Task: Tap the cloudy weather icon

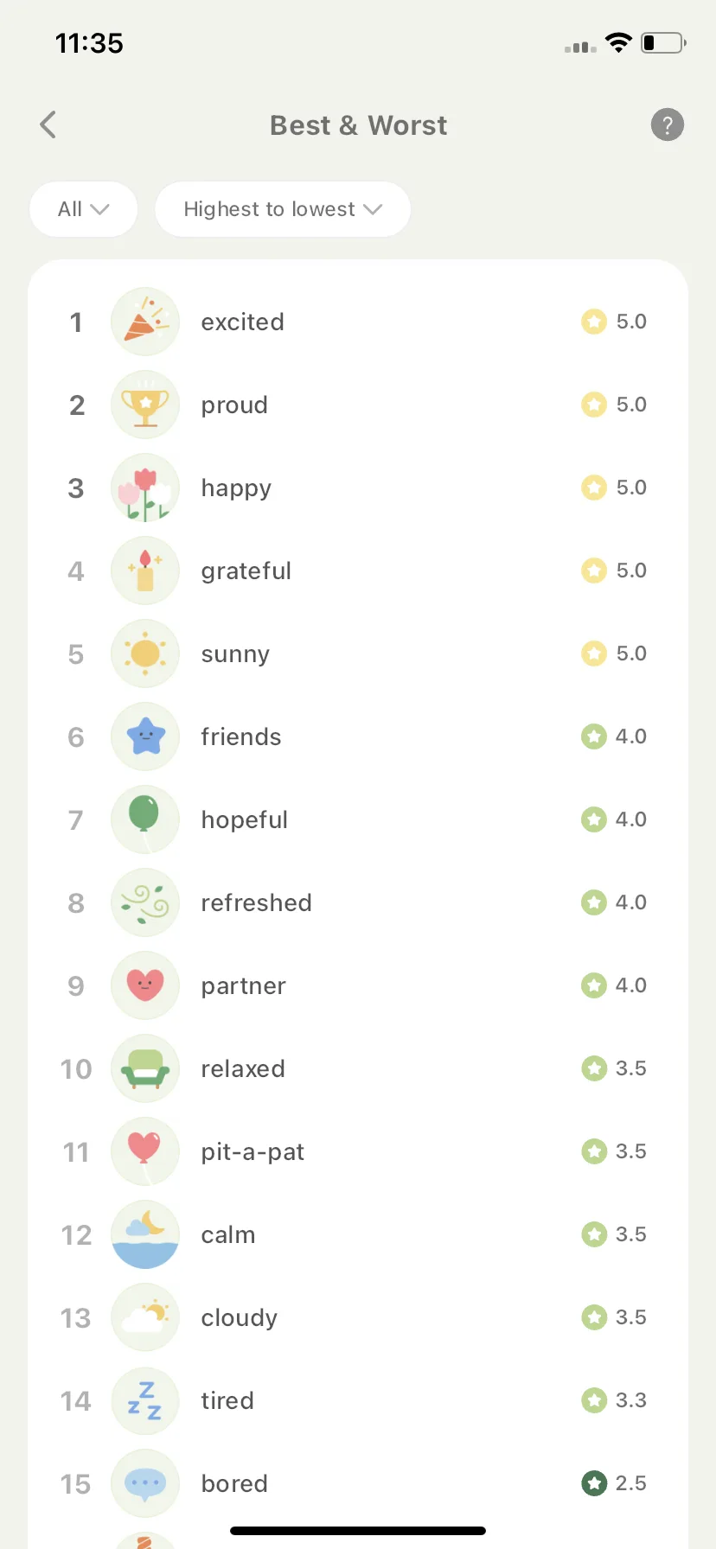Action: 145,1317
